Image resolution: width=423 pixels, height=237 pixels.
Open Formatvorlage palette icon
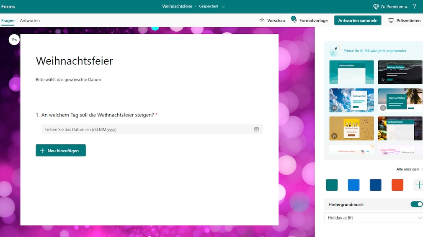coord(294,20)
